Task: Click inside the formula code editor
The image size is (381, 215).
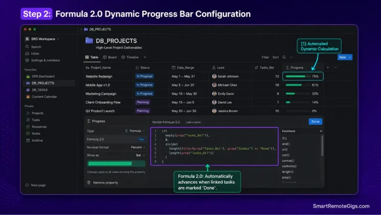Action: tap(214, 146)
